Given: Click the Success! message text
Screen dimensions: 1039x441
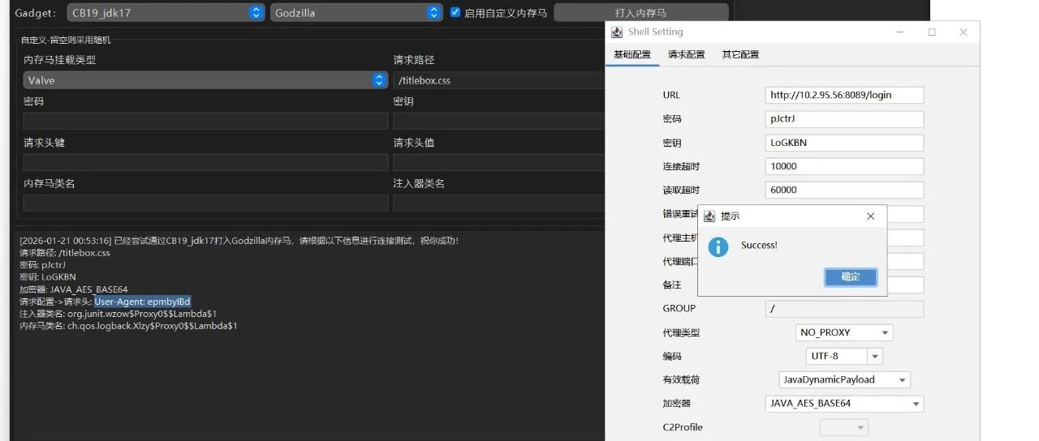Looking at the screenshot, I should tap(759, 246).
